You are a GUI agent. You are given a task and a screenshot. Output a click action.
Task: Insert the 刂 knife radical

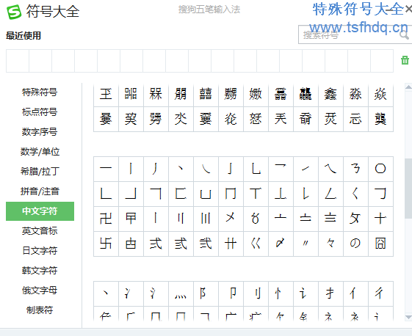256,293
